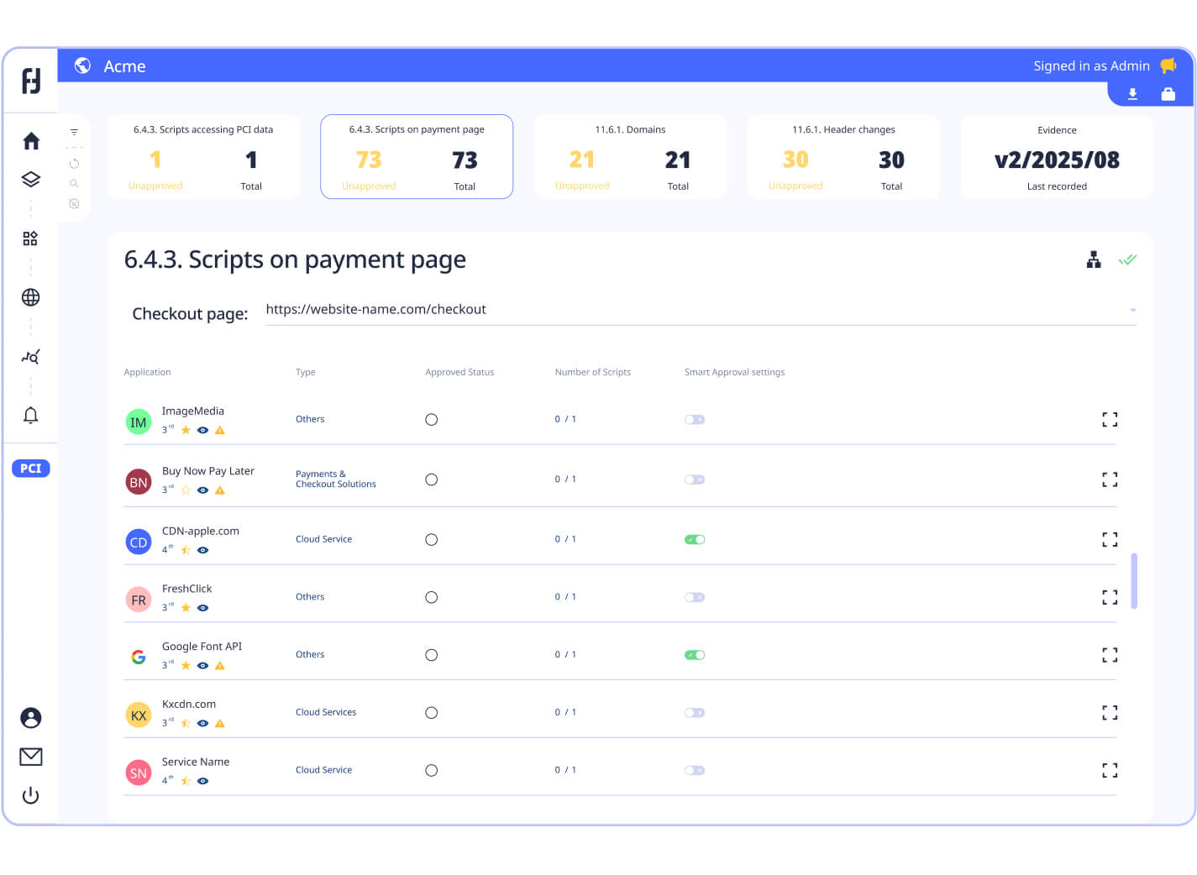Image resolution: width=1197 pixels, height=875 pixels.
Task: Open the user profile icon
Action: (x=31, y=718)
